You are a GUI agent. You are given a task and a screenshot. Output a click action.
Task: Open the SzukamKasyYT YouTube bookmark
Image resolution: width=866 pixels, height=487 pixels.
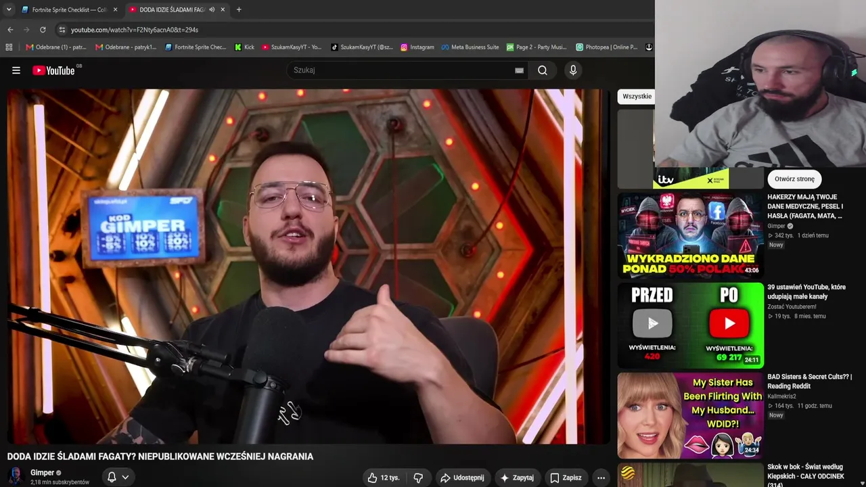coord(291,47)
